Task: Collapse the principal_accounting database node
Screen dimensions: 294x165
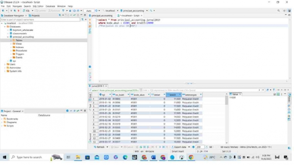Action: (x=8, y=37)
